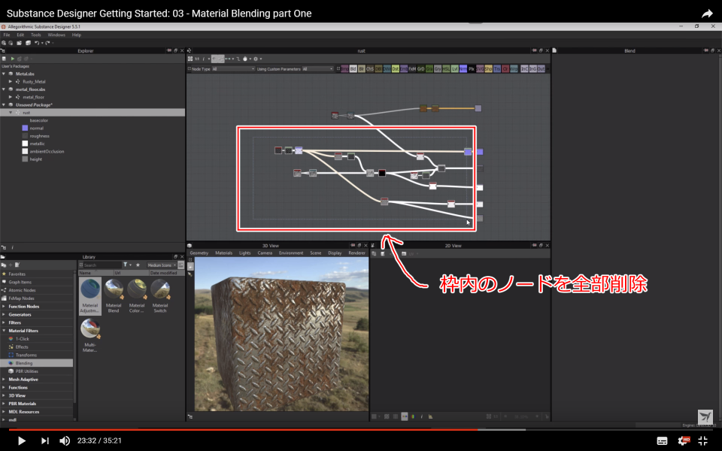Expand the metal_floor graph
Viewport: 722px width, 451px height.
[x=10, y=97]
